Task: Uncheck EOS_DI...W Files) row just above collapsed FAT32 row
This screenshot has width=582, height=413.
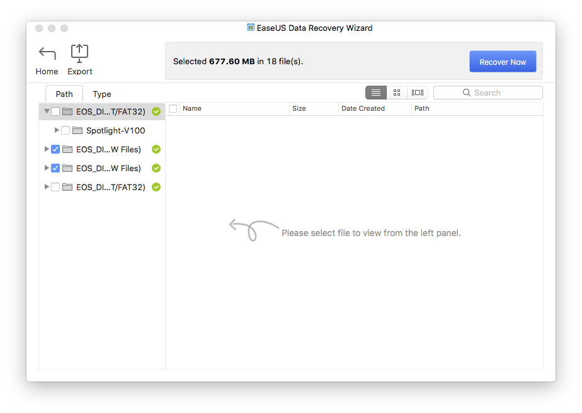Action: 55,168
